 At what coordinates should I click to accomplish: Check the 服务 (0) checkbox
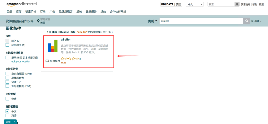(7, 41)
